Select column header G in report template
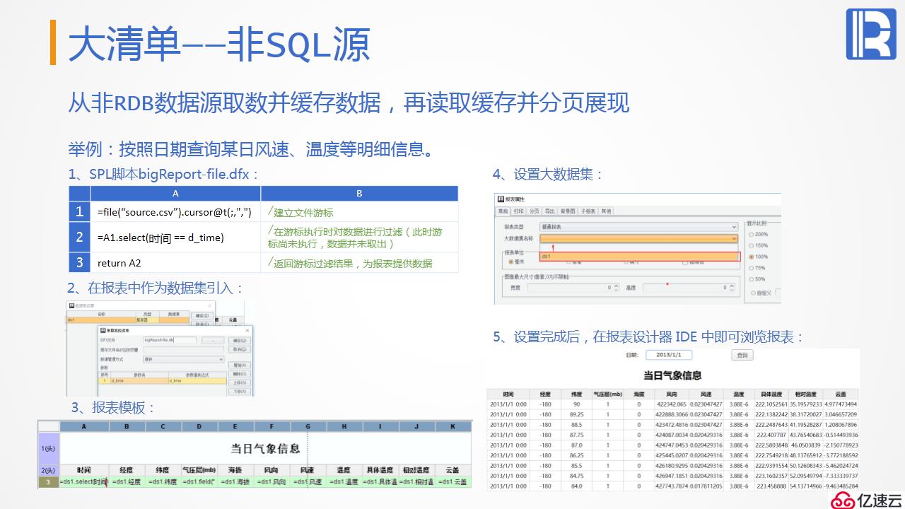This screenshot has height=509, width=905. tap(308, 427)
